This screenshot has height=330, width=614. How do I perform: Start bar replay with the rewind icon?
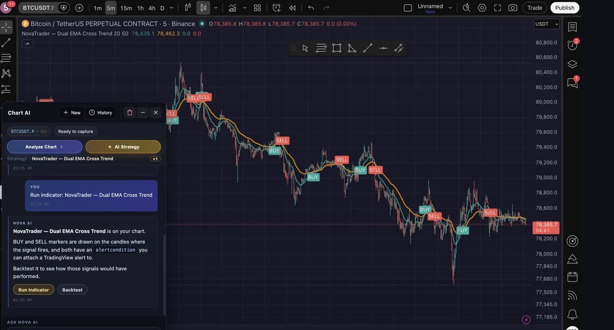click(292, 8)
